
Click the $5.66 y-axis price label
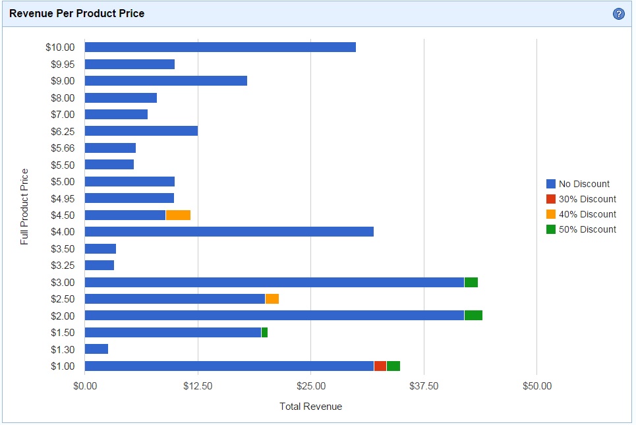(x=63, y=148)
